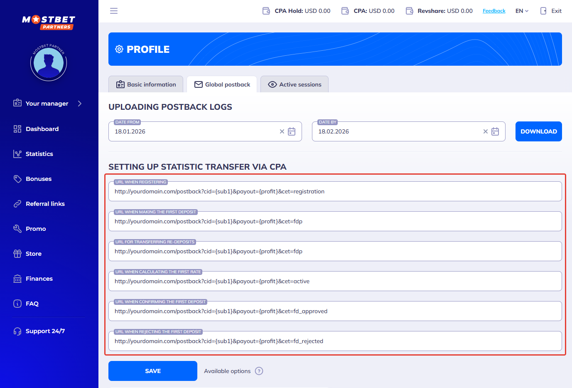572x388 pixels.
Task: Clear the Date By value with X
Action: click(x=485, y=131)
